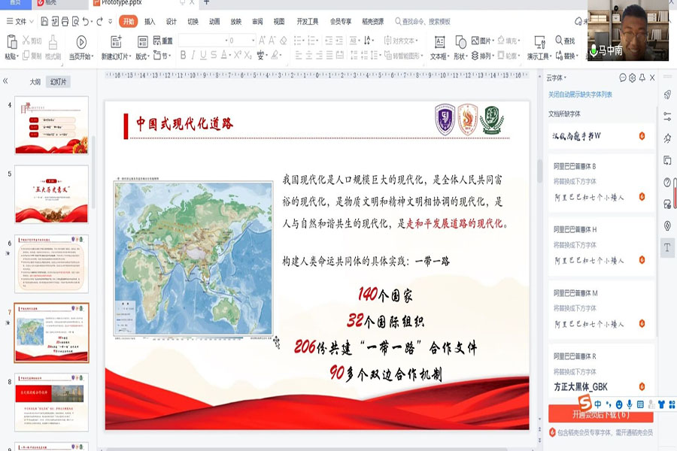Open the Transitions (切换) ribbon tab
This screenshot has height=451, width=677.
[193, 22]
